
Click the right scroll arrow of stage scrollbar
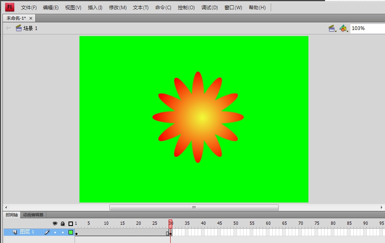pos(381,207)
